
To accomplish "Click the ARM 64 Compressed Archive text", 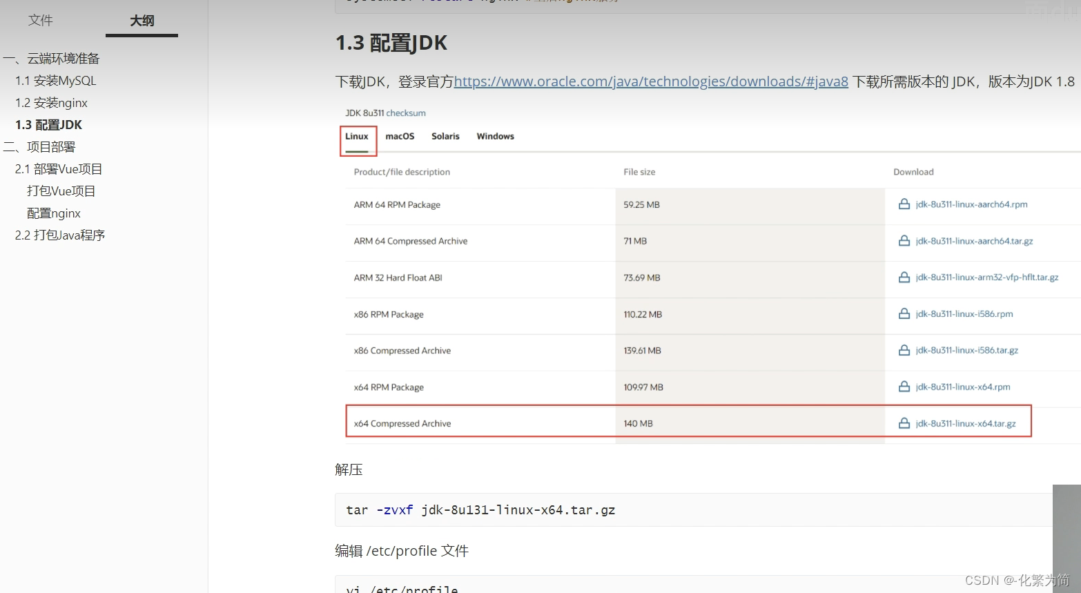I will [411, 242].
